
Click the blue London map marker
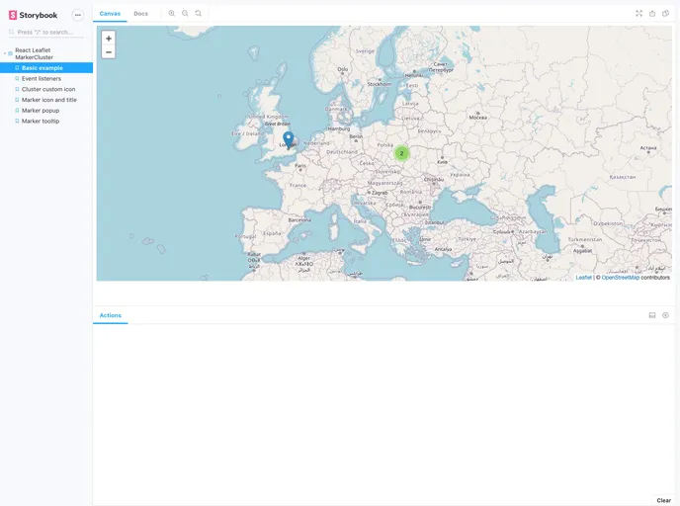[x=289, y=139]
